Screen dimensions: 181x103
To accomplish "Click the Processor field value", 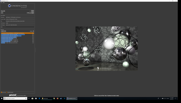I will (20, 17).
